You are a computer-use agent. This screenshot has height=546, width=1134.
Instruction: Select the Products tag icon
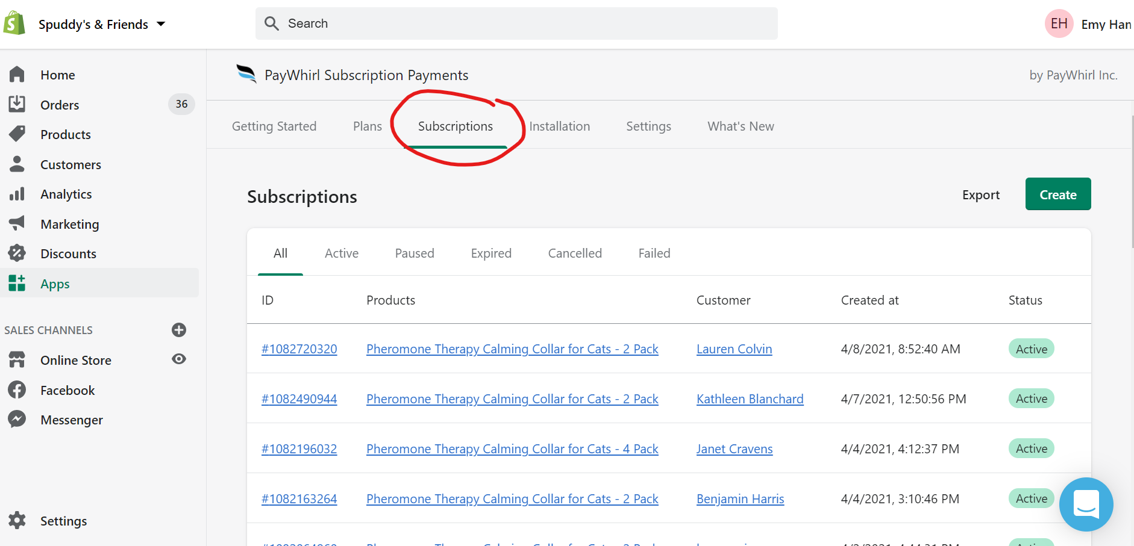click(x=17, y=134)
